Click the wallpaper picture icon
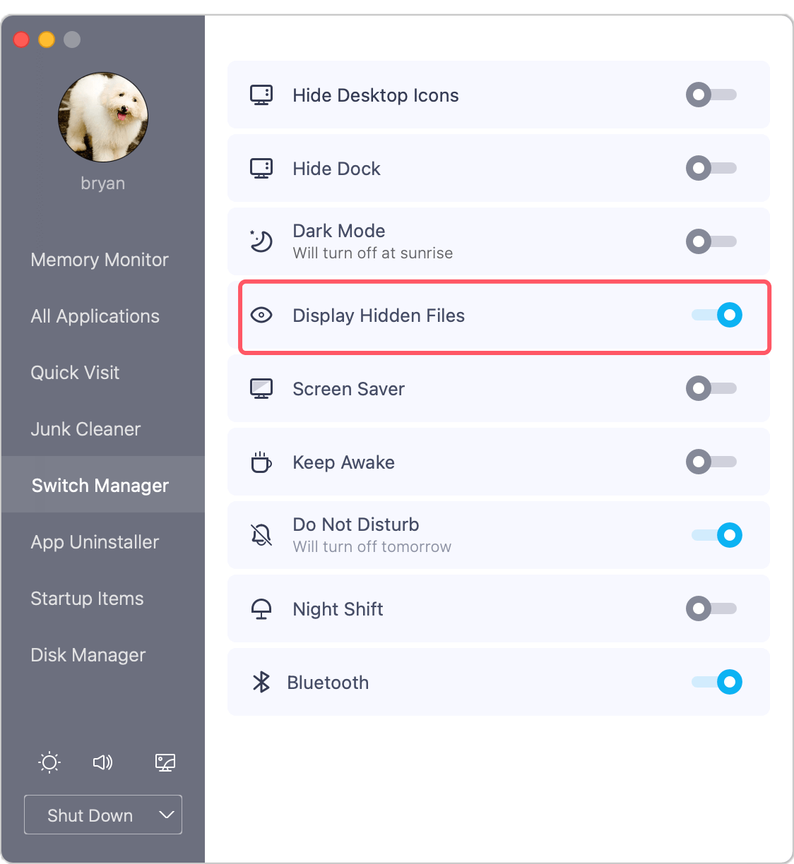Image resolution: width=794 pixels, height=864 pixels. tap(165, 762)
